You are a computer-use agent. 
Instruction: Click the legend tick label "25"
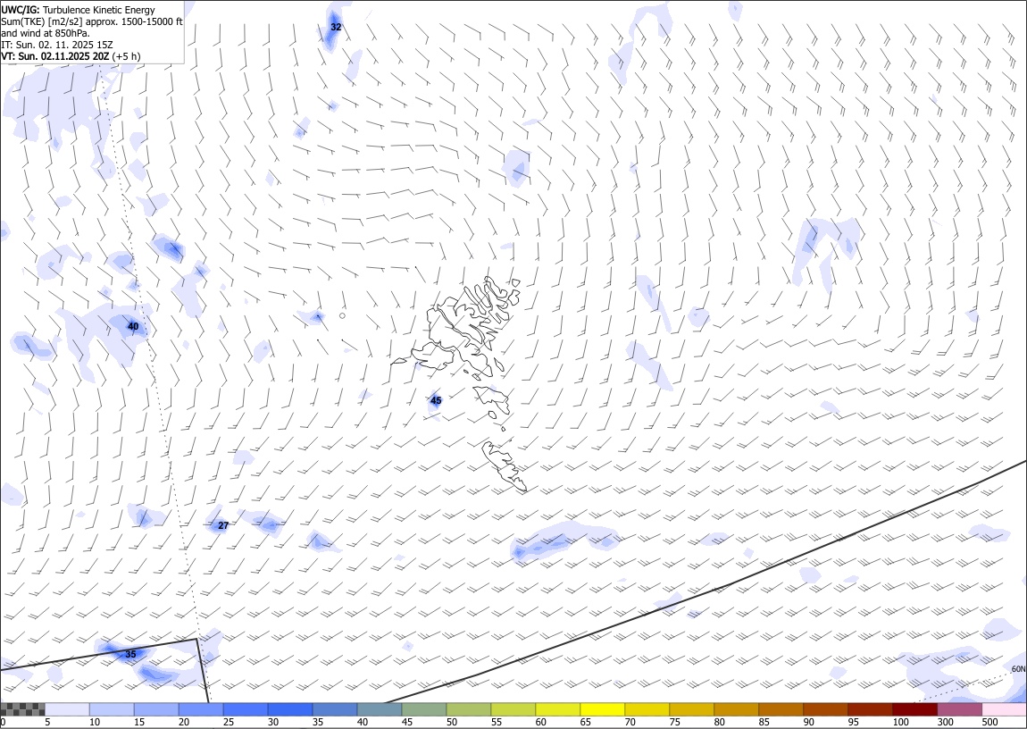coord(228,722)
